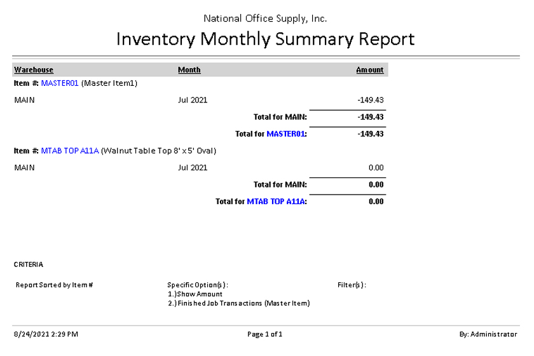Click the MAIN warehouse row under MASTER01
This screenshot has width=534, height=356.
click(24, 100)
